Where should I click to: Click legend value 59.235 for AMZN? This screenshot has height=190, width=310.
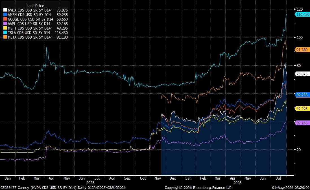[62, 15]
